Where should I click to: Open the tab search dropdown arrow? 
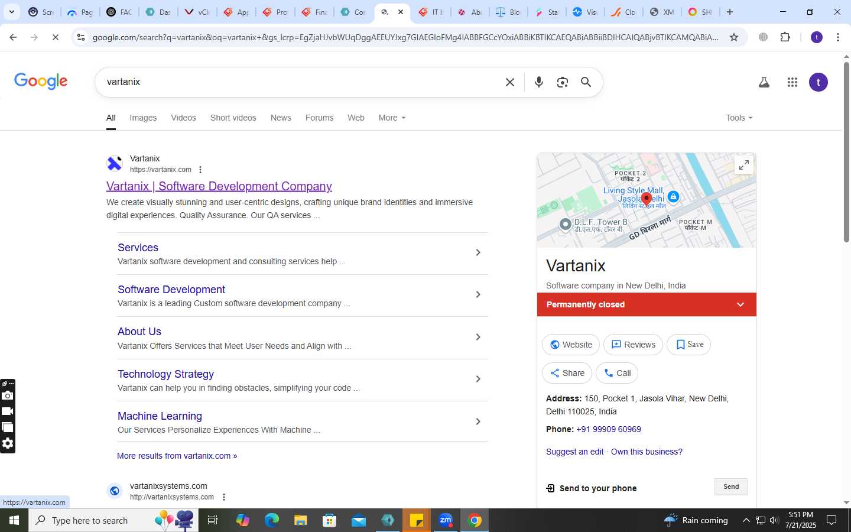coord(11,12)
